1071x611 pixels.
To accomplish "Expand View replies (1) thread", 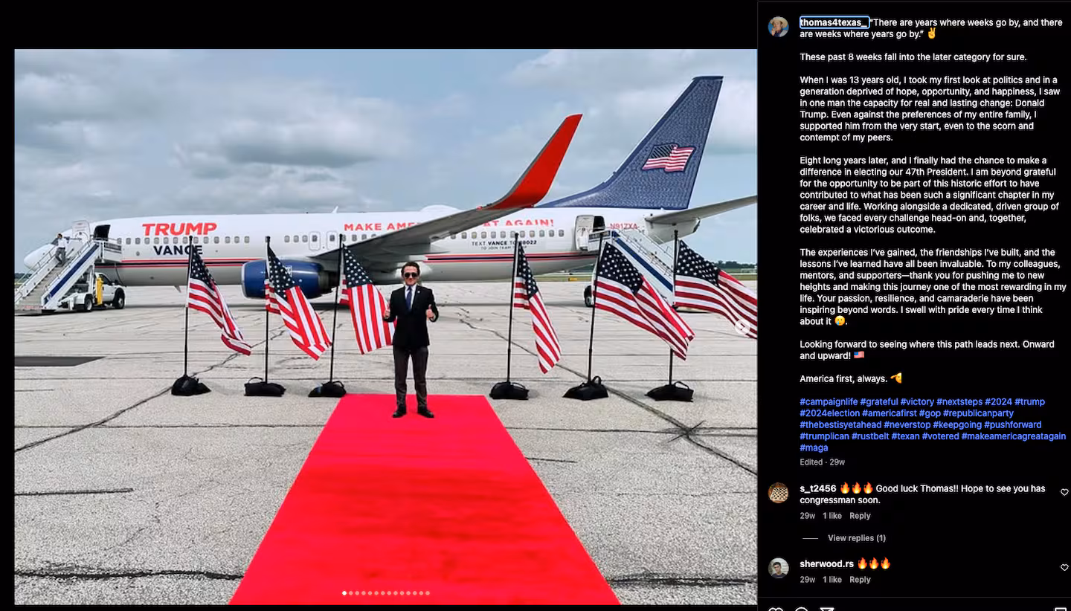I will tap(856, 538).
